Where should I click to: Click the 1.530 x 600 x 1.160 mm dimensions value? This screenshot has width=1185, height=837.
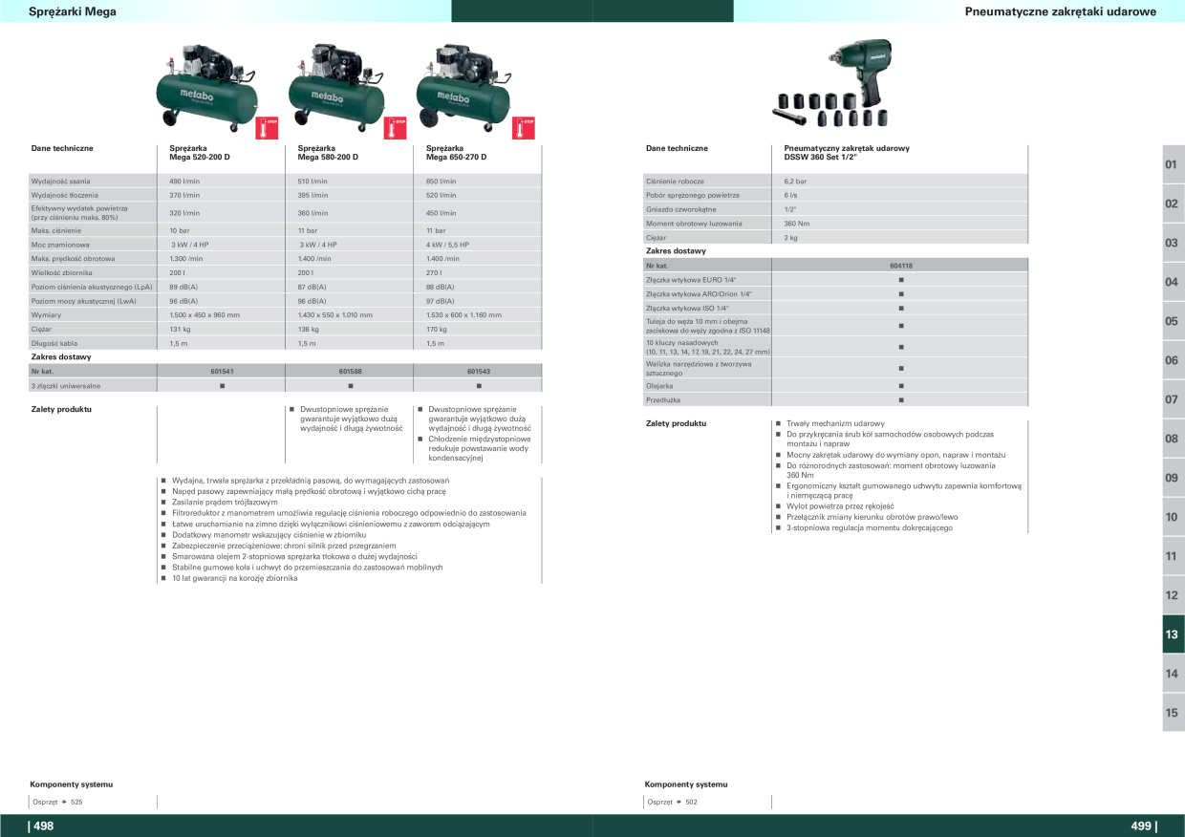coord(463,314)
